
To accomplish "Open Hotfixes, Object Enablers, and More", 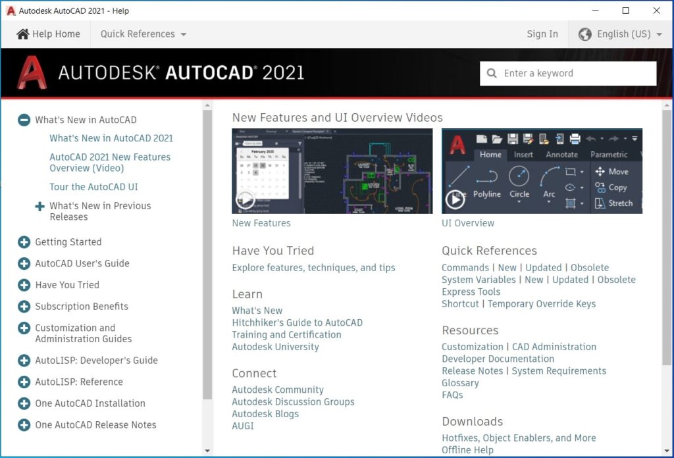I will pyautogui.click(x=519, y=438).
